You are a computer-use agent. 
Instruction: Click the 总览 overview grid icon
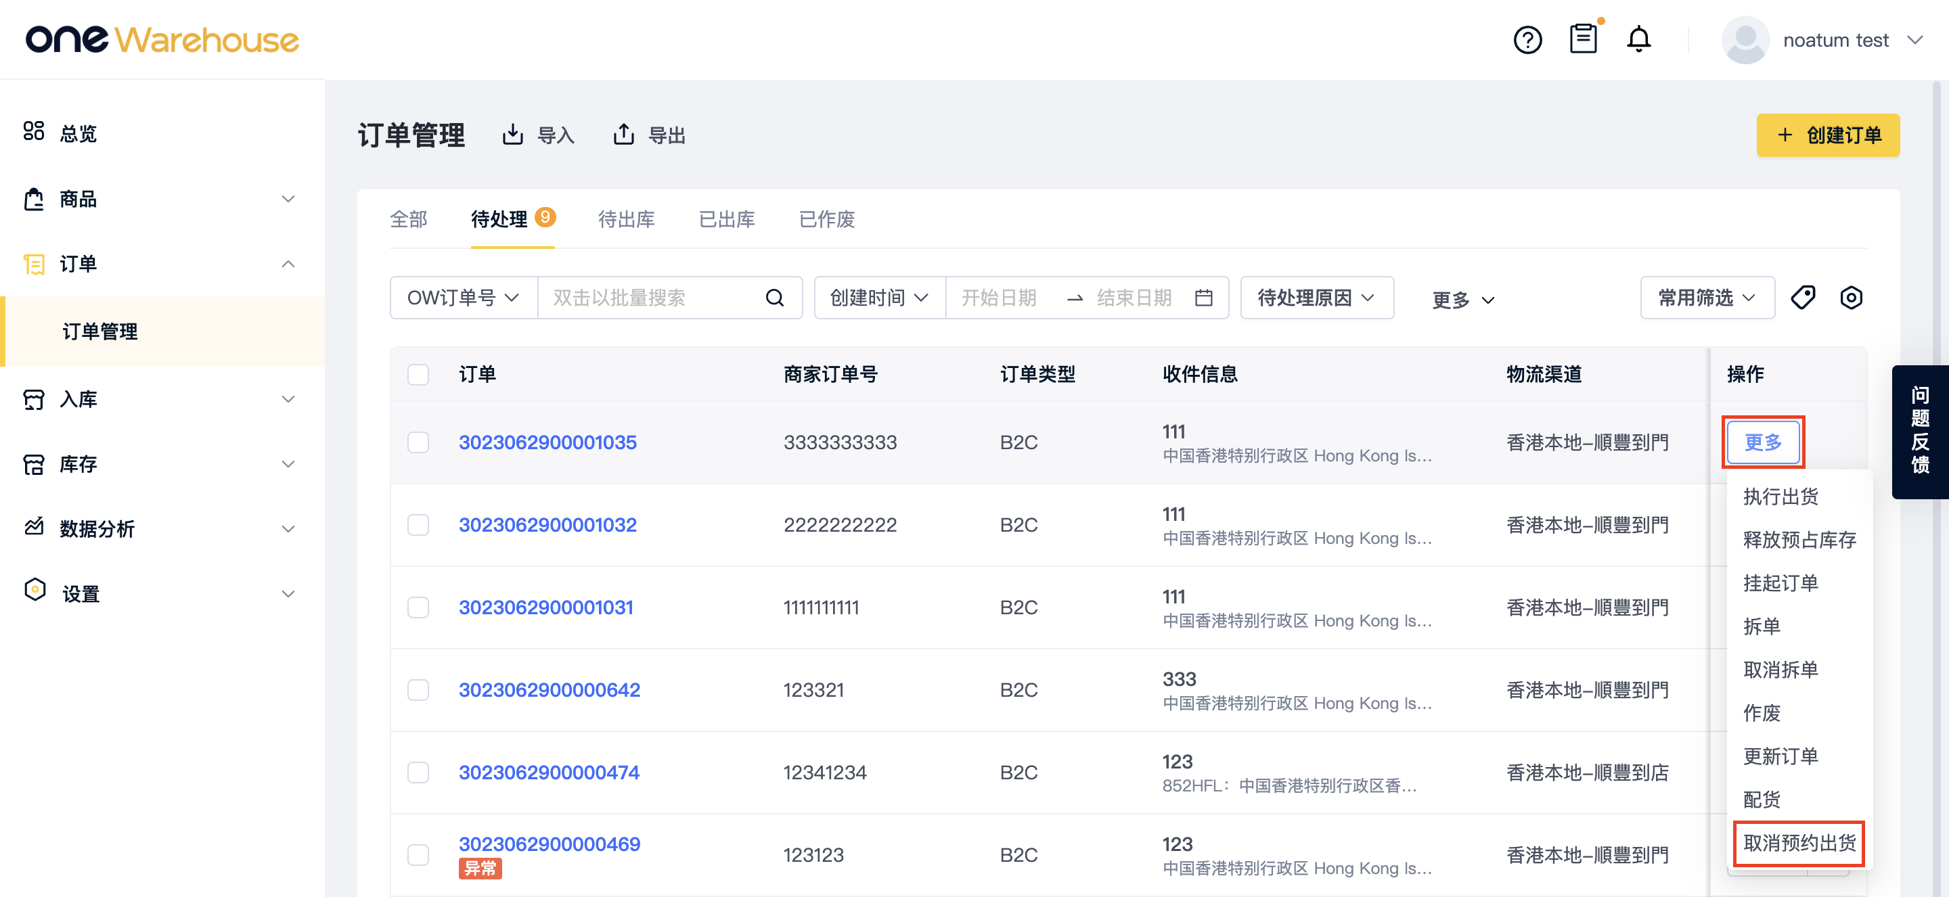pos(33,132)
